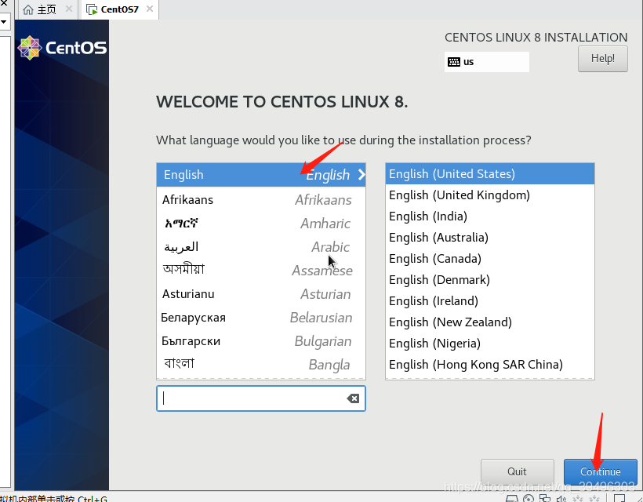Expand English row using its chevron arrow
Screen dimensions: 643x502
[x=361, y=175]
